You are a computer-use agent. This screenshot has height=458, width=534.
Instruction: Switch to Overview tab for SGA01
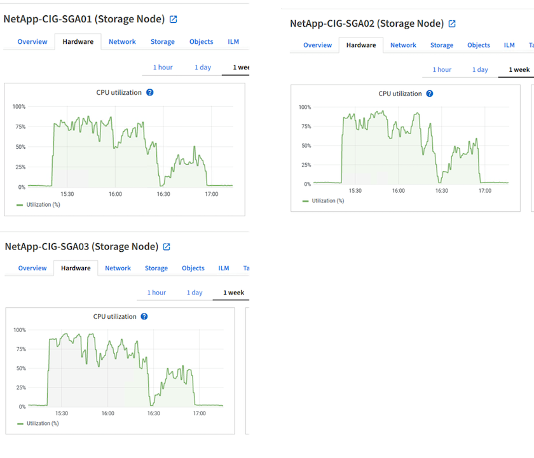click(32, 42)
